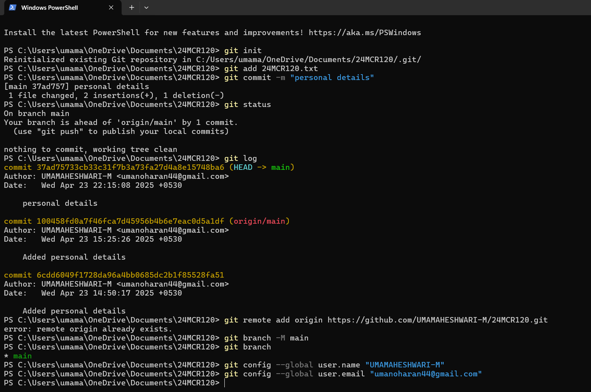Click 'nothing to commit, working tree clean' line

tap(91, 149)
